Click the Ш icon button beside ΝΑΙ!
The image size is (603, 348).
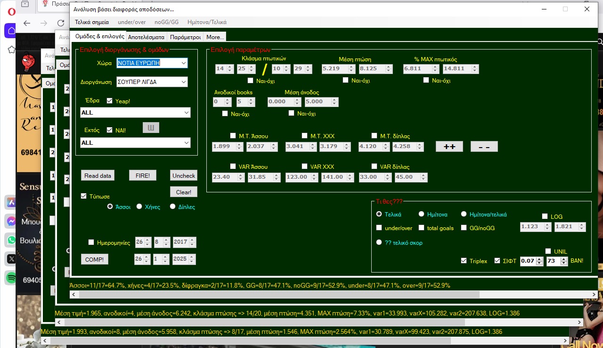tap(151, 128)
